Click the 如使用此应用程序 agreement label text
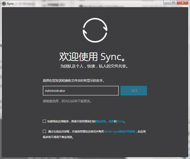This screenshot has height=159, width=190. click(x=70, y=121)
